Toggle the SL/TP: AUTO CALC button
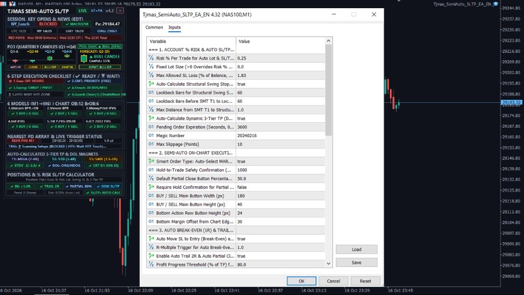 coord(103,193)
